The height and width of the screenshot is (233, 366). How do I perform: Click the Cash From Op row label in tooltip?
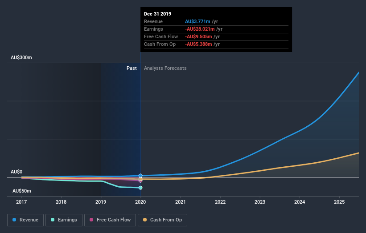160,44
